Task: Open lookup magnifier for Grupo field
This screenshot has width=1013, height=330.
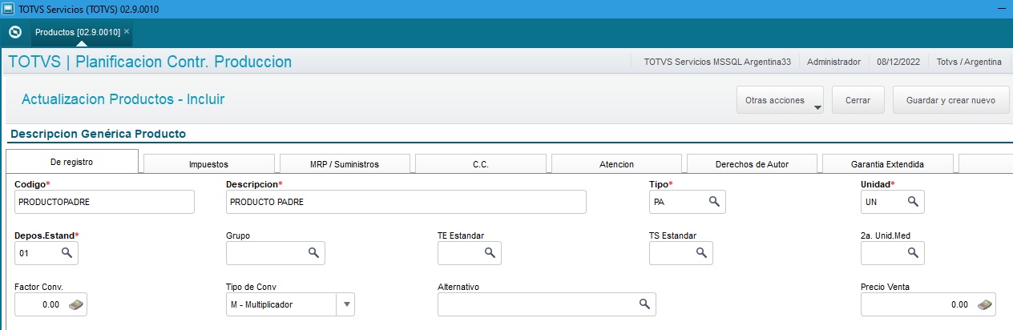Action: (x=314, y=252)
